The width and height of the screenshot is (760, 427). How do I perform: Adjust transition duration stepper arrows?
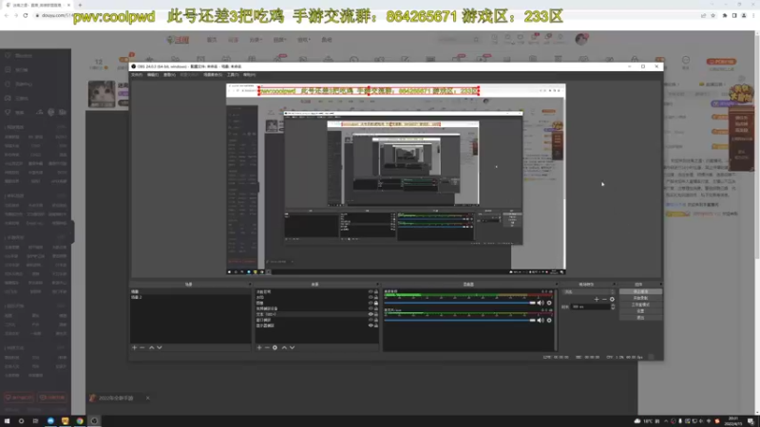613,306
